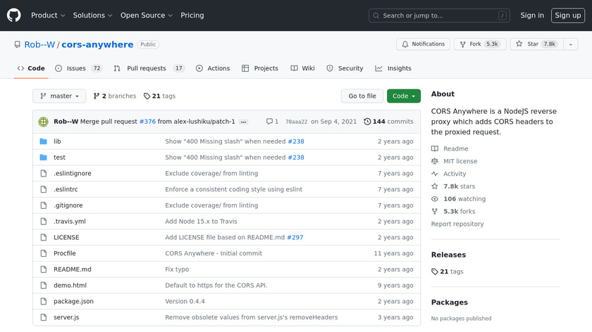Click 7.8k stars in About
The image size is (592, 332).
tap(453, 186)
